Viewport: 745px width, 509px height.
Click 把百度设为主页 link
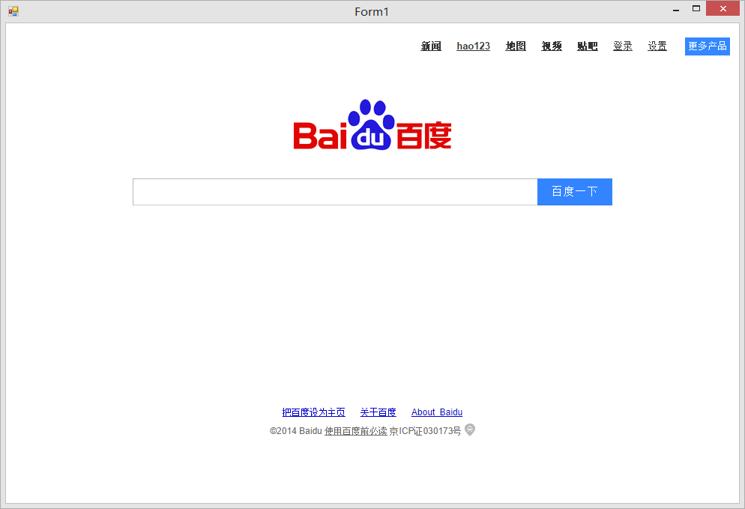pos(313,412)
